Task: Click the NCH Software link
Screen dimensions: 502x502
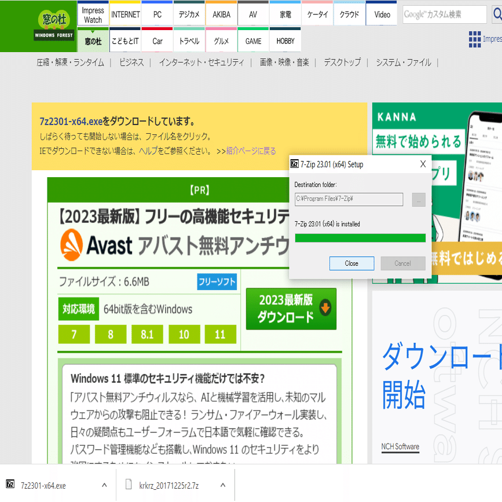Action: tap(400, 446)
